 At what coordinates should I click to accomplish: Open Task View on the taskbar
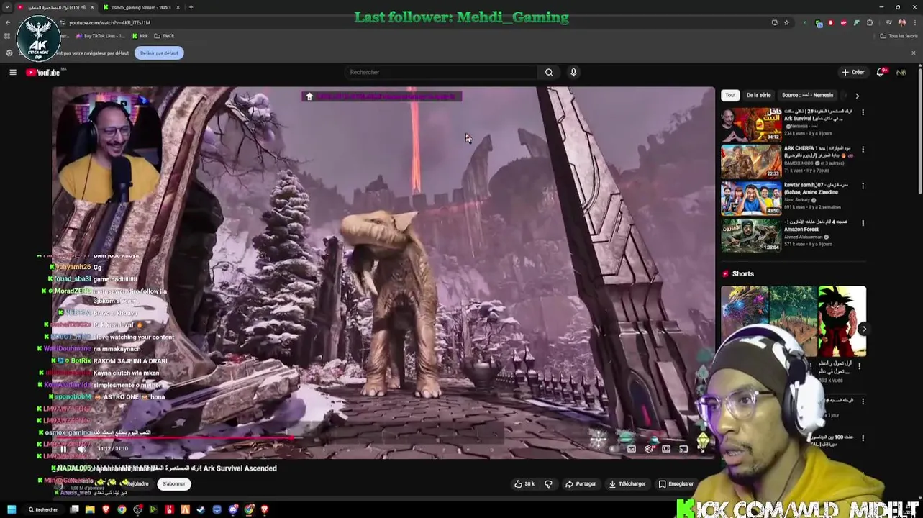click(x=75, y=509)
